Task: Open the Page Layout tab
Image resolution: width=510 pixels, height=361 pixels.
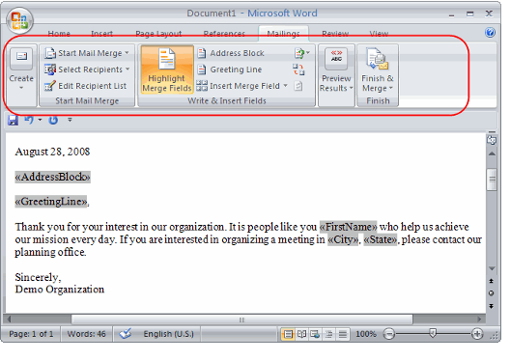Action: (x=158, y=34)
